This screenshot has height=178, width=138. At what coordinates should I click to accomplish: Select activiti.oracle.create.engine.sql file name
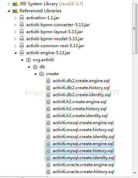(x=83, y=165)
